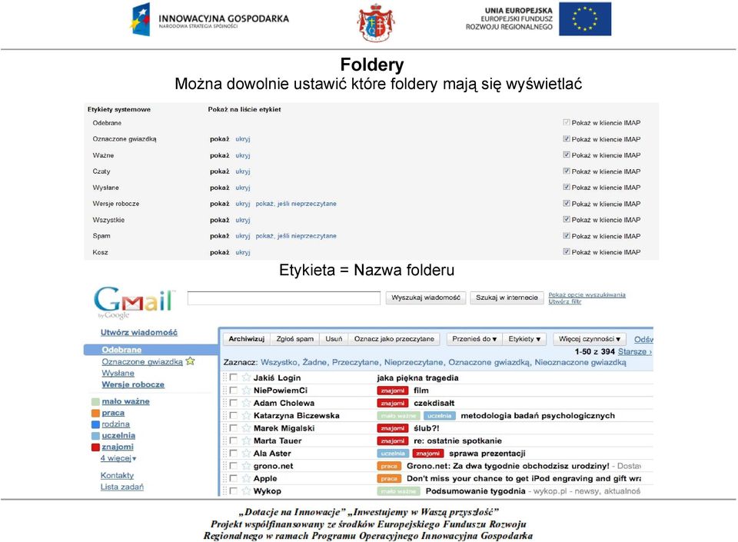Open Kontakty
The width and height of the screenshot is (738, 542).
click(x=117, y=475)
